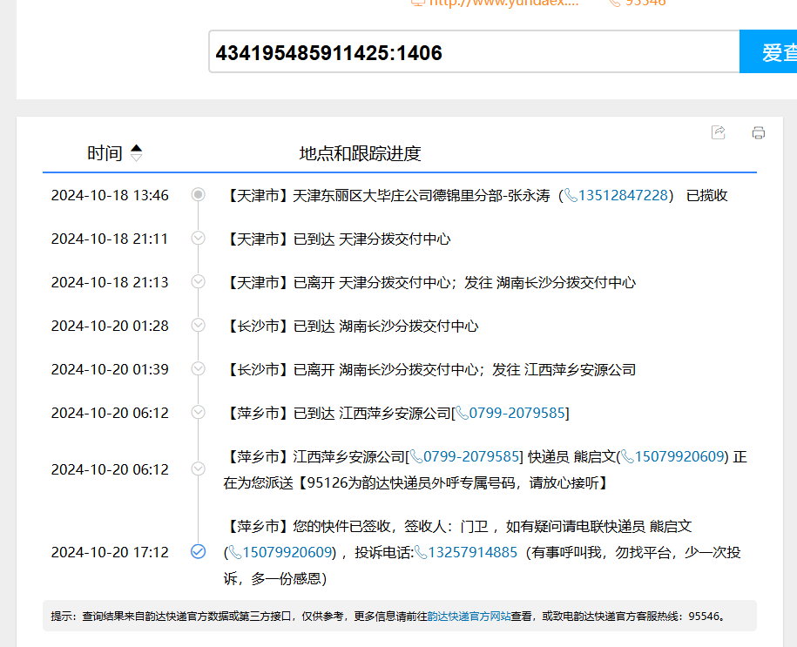Click courier phone 15079920609 in the 已签收 row
This screenshot has height=647, width=797.
click(287, 552)
